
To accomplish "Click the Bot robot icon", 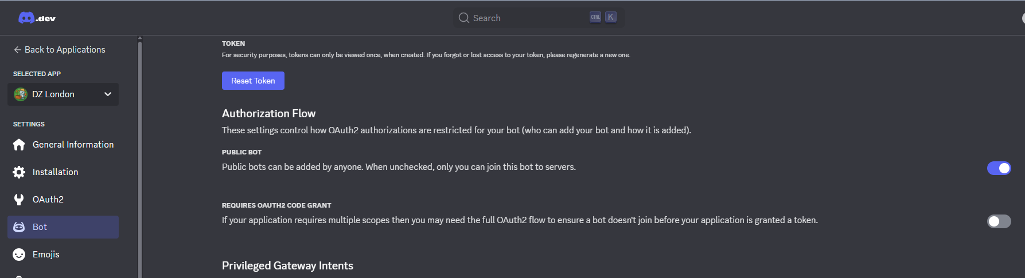I will (19, 227).
